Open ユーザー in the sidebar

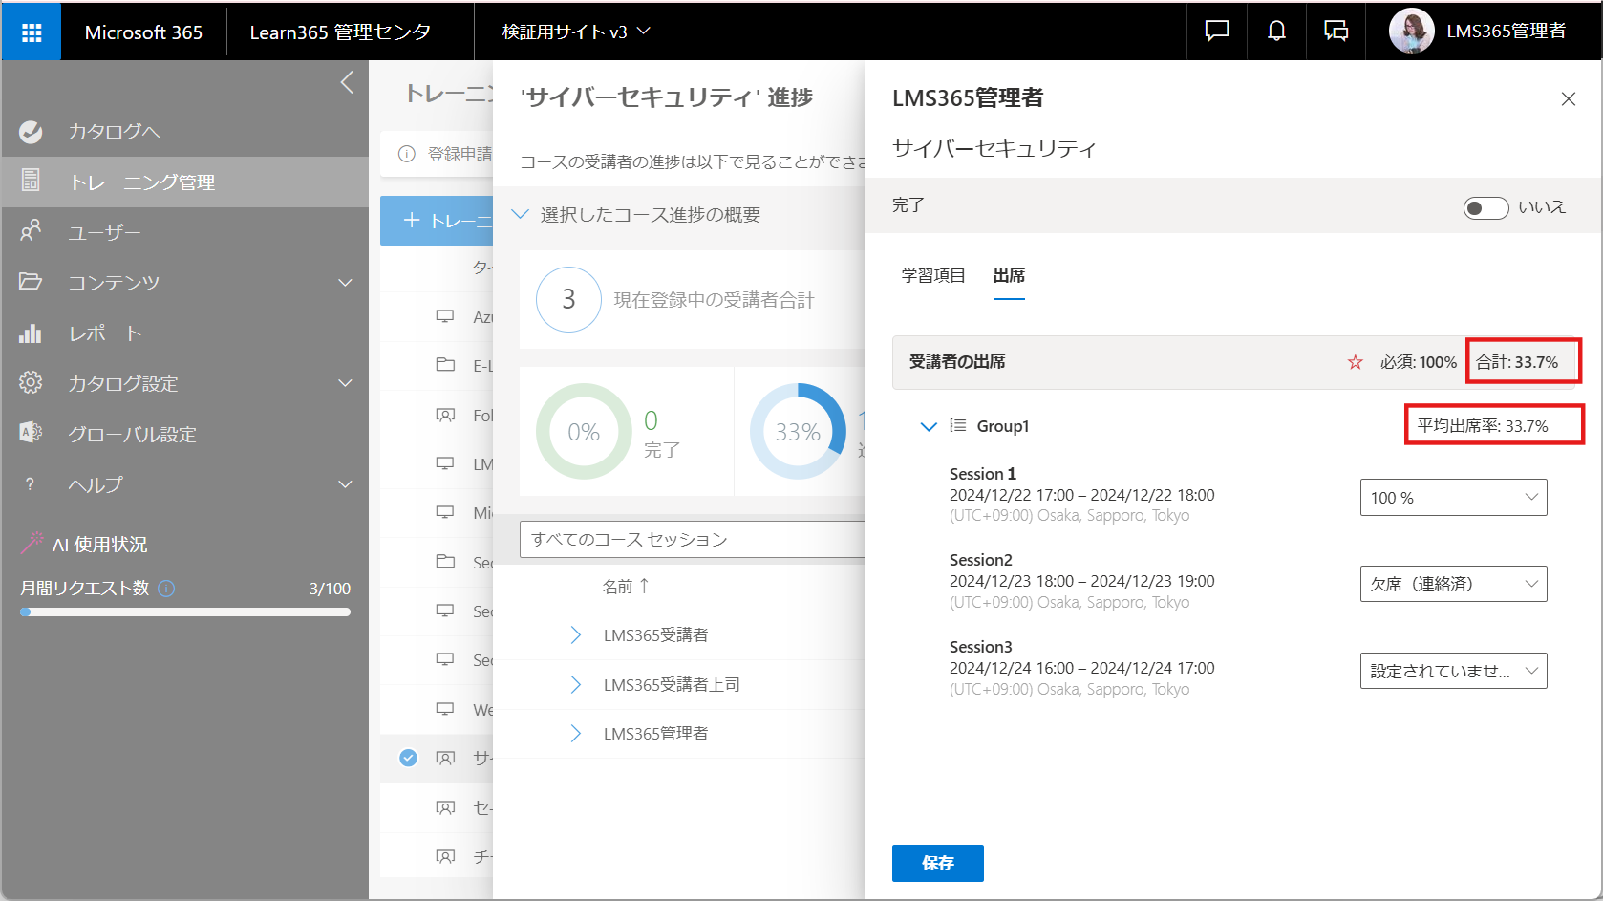point(185,232)
